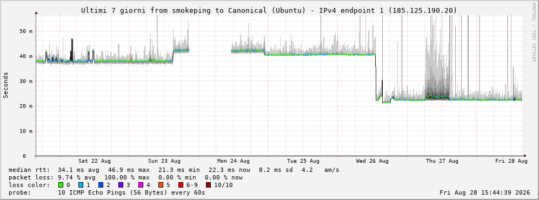
Task: Click the Tue 25 Aug axis label
Action: (303, 161)
